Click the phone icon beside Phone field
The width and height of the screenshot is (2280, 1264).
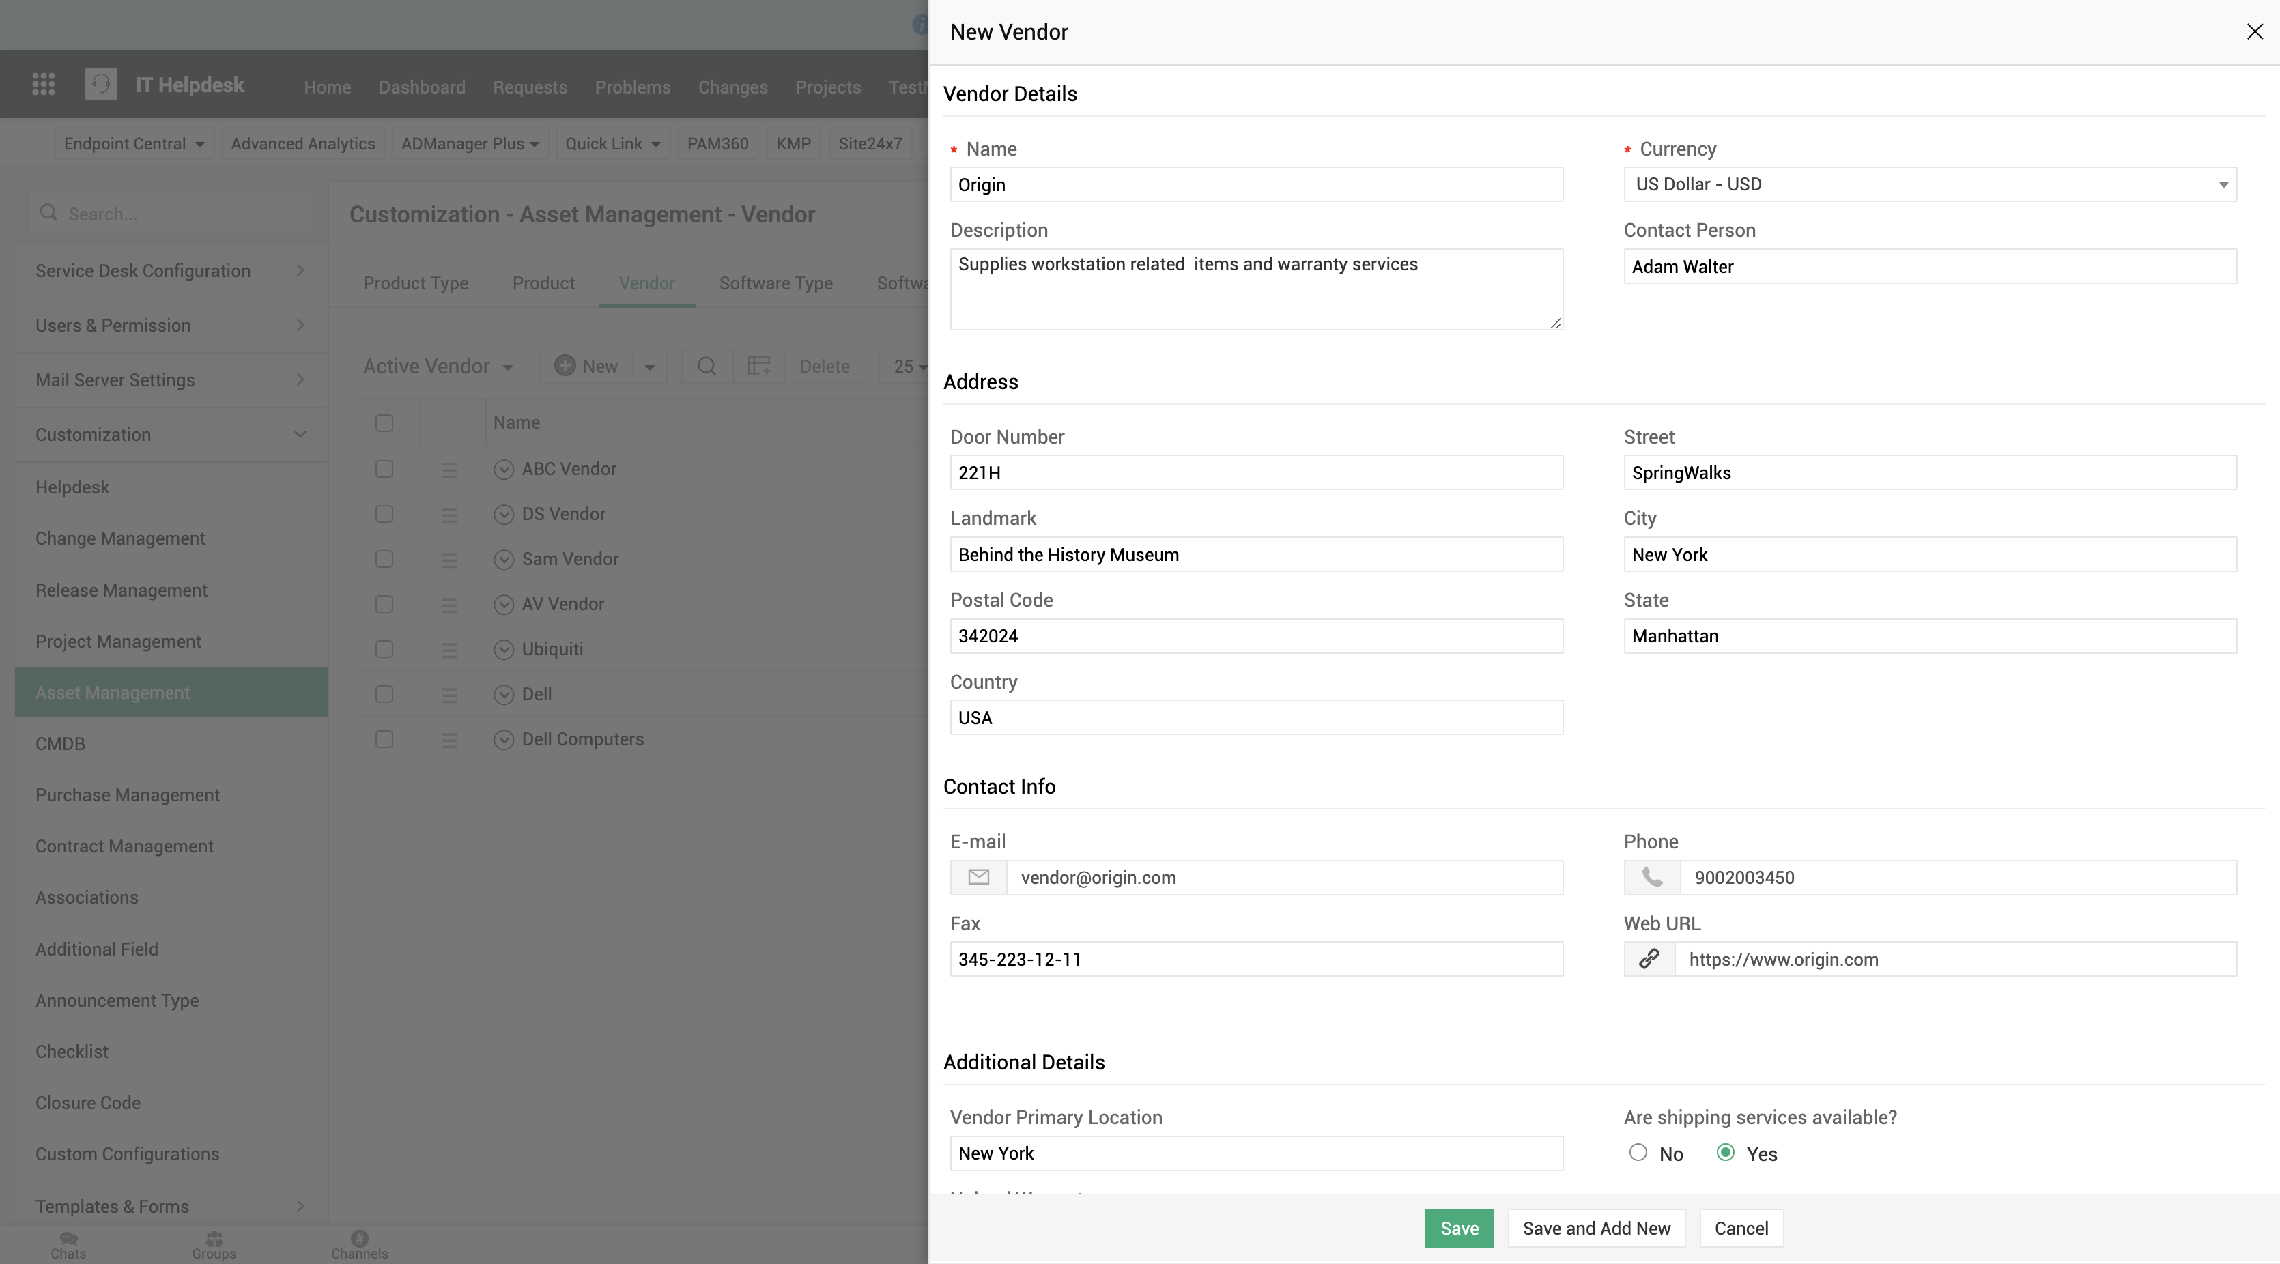click(1651, 877)
